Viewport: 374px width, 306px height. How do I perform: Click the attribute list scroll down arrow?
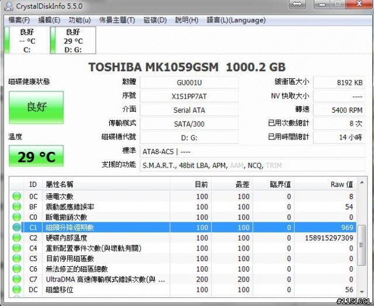click(362, 292)
